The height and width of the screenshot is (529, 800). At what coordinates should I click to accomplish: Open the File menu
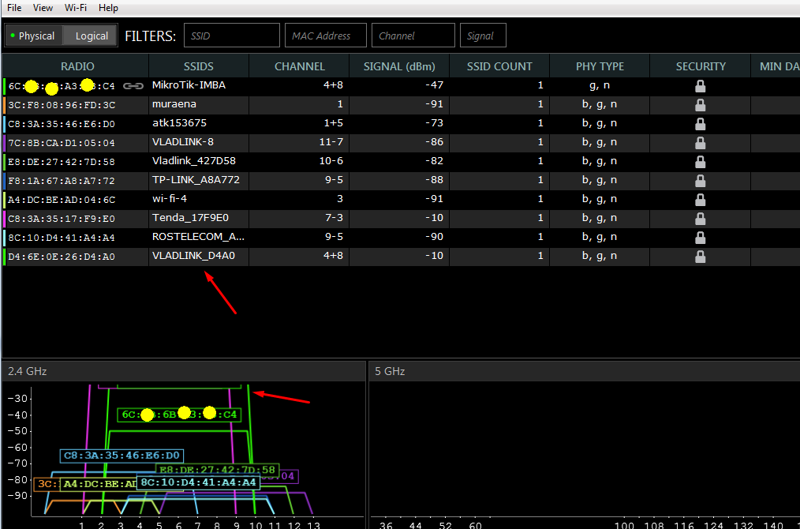(x=14, y=8)
